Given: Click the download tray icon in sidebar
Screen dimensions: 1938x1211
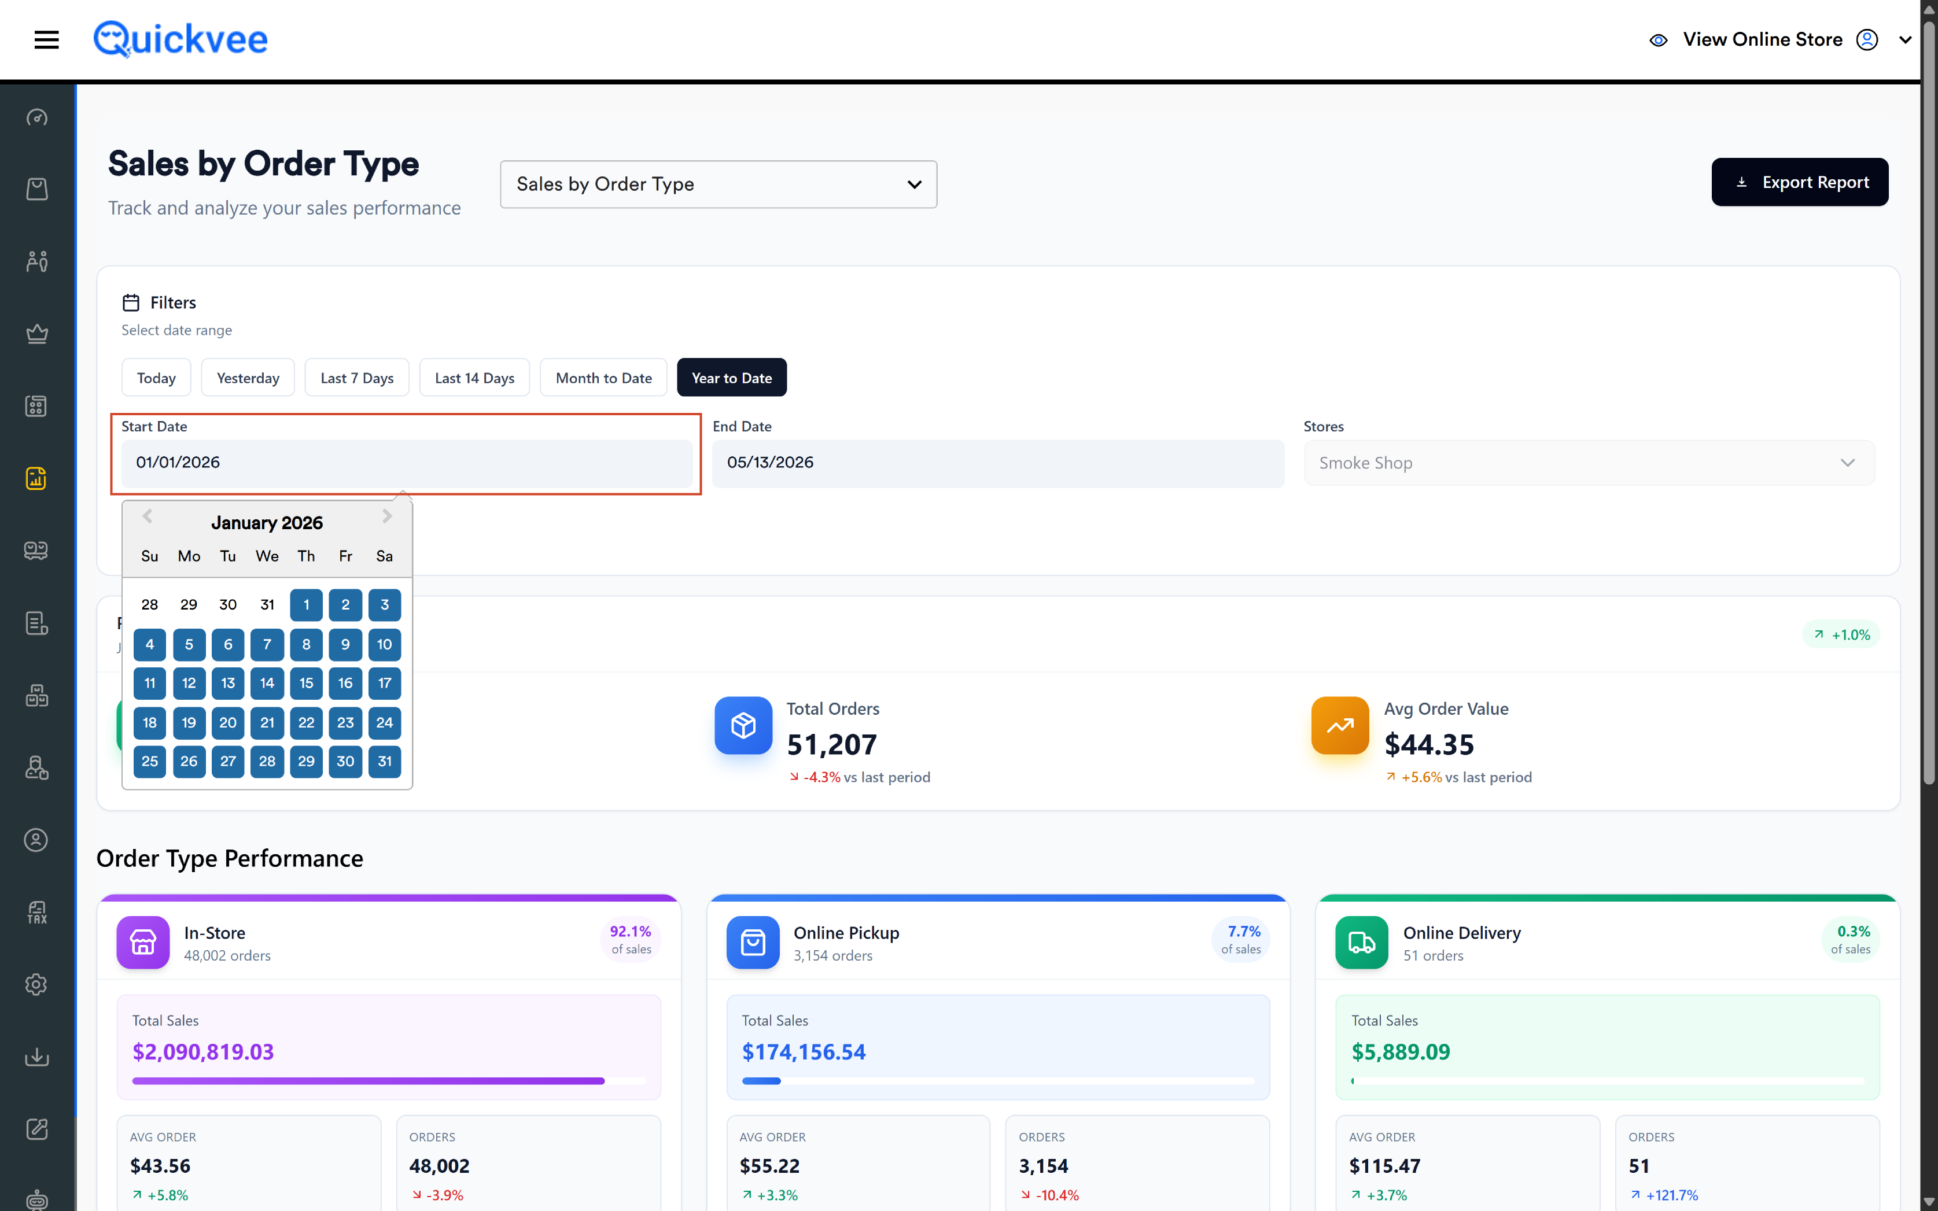Looking at the screenshot, I should 37,1057.
